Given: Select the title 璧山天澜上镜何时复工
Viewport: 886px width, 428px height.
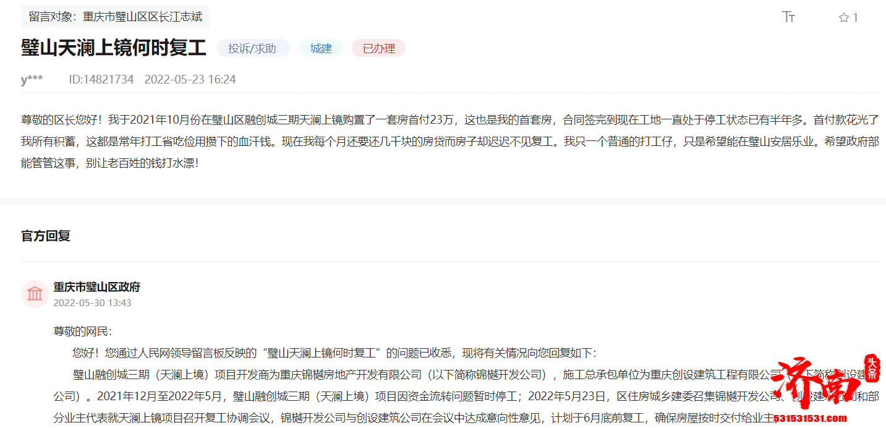Looking at the screenshot, I should pyautogui.click(x=113, y=47).
